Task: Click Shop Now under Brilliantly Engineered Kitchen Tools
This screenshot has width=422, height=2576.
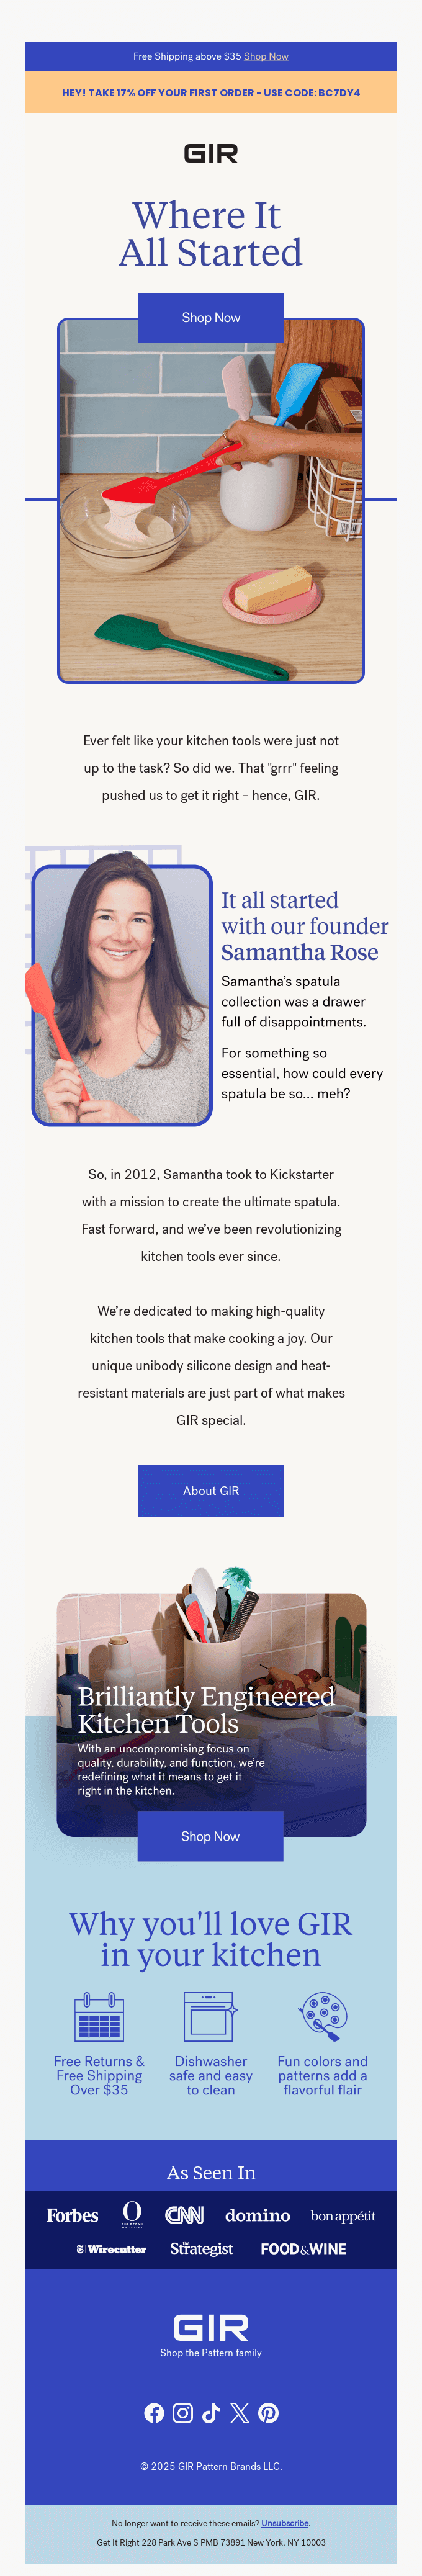Action: tap(210, 1836)
